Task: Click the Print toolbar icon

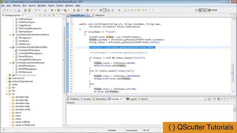Action: (x=19, y=10)
